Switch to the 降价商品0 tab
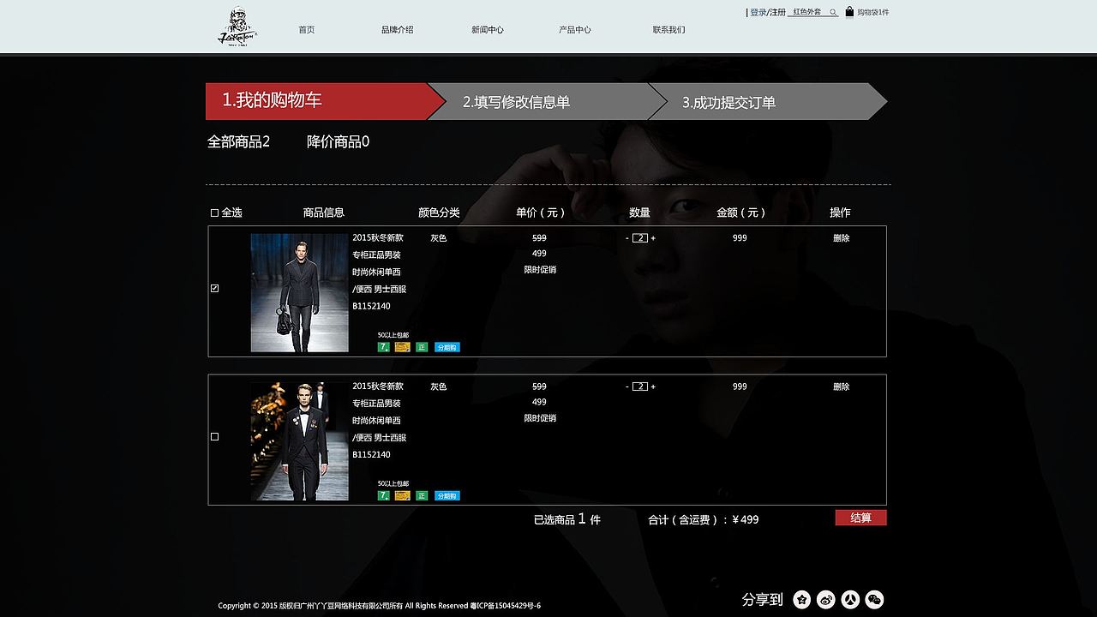The image size is (1097, 617). 339,141
